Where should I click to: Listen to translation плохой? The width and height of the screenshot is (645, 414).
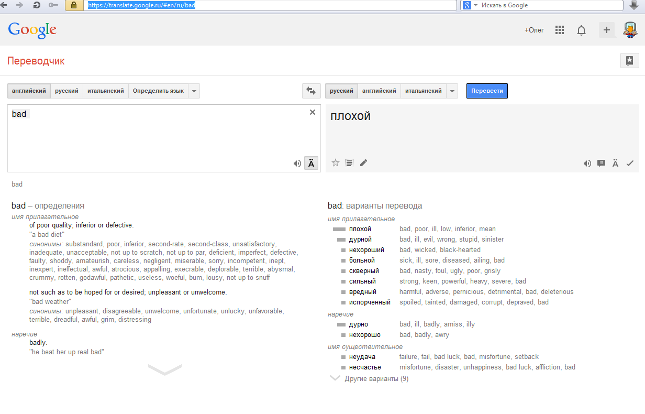tap(587, 164)
